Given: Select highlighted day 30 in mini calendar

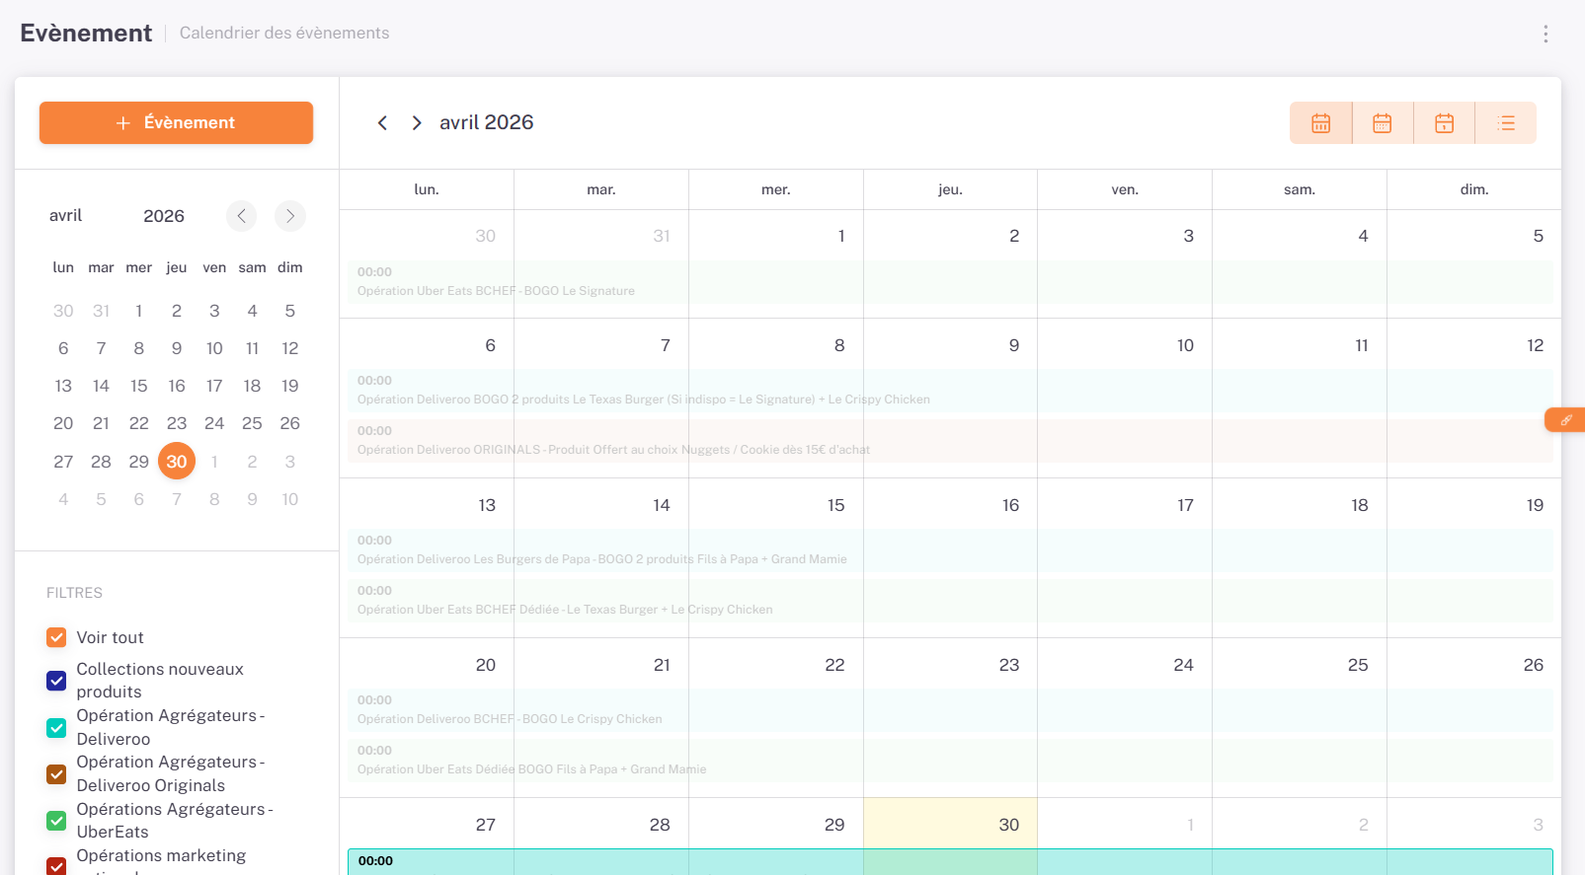Looking at the screenshot, I should [x=177, y=462].
